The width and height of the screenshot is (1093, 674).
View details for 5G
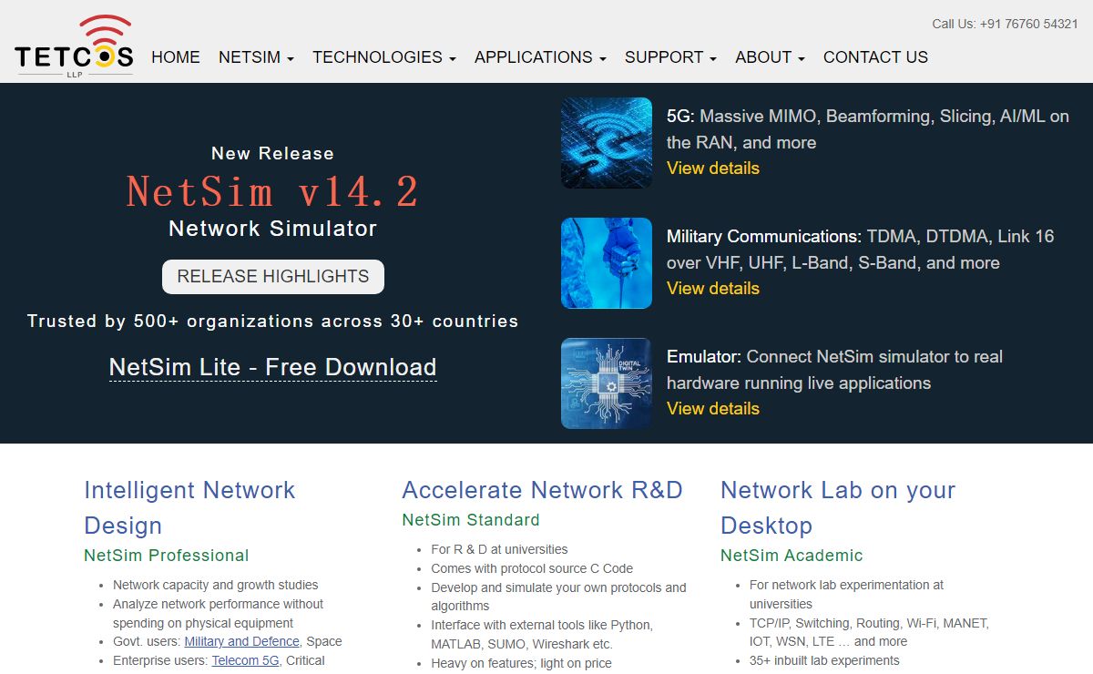[713, 168]
